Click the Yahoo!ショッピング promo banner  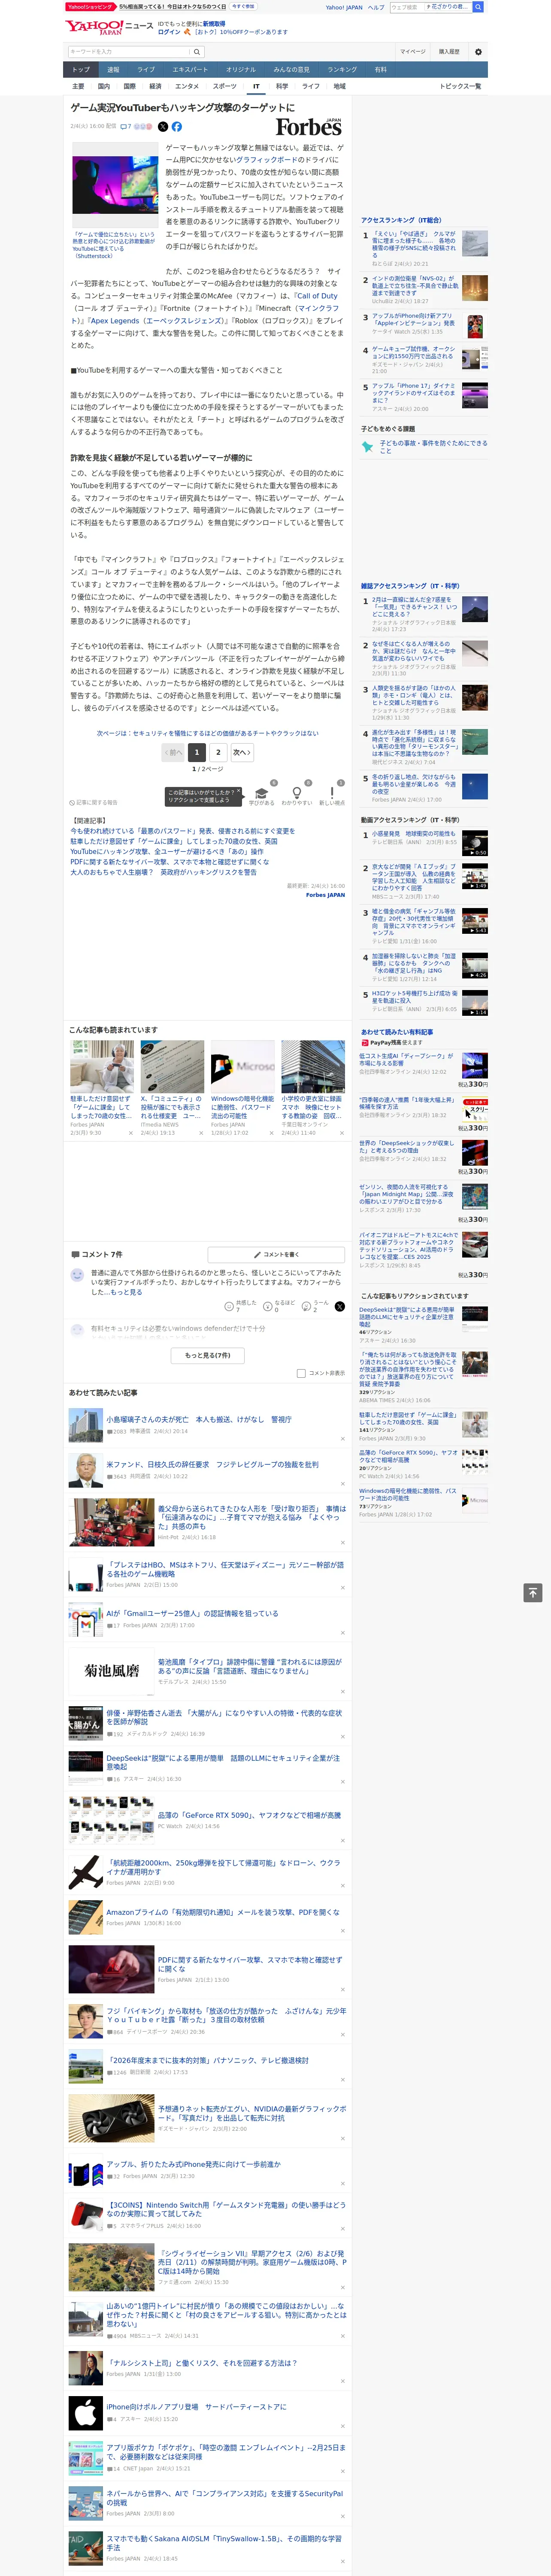point(90,7)
